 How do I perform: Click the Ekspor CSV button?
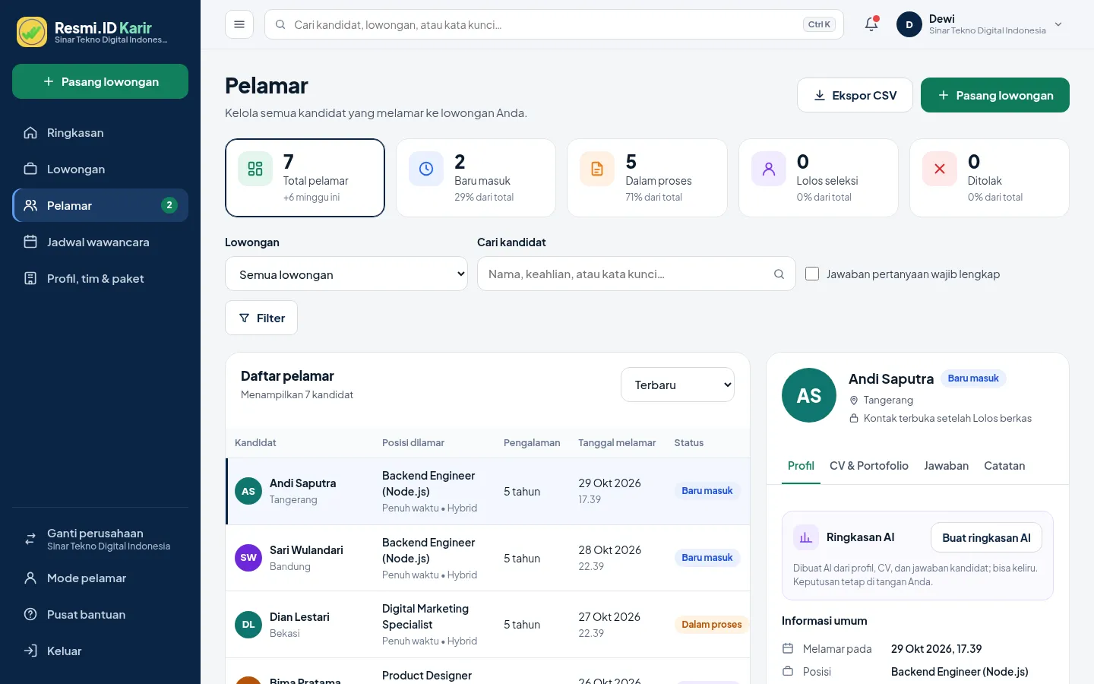coord(855,95)
